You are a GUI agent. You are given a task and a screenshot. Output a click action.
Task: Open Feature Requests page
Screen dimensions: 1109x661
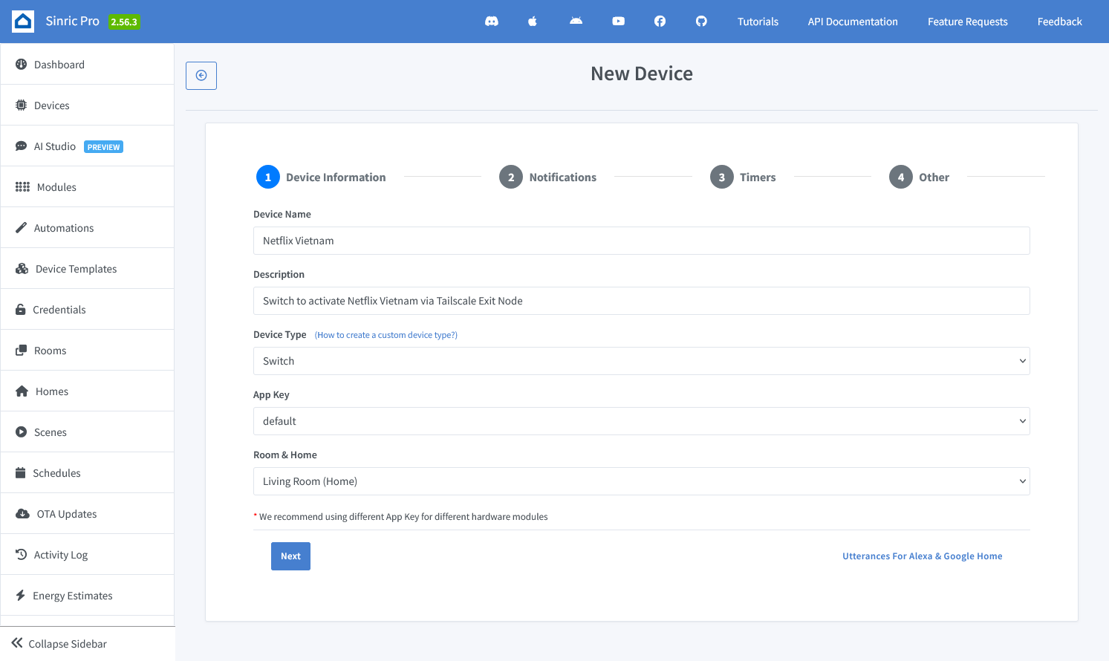click(x=967, y=22)
